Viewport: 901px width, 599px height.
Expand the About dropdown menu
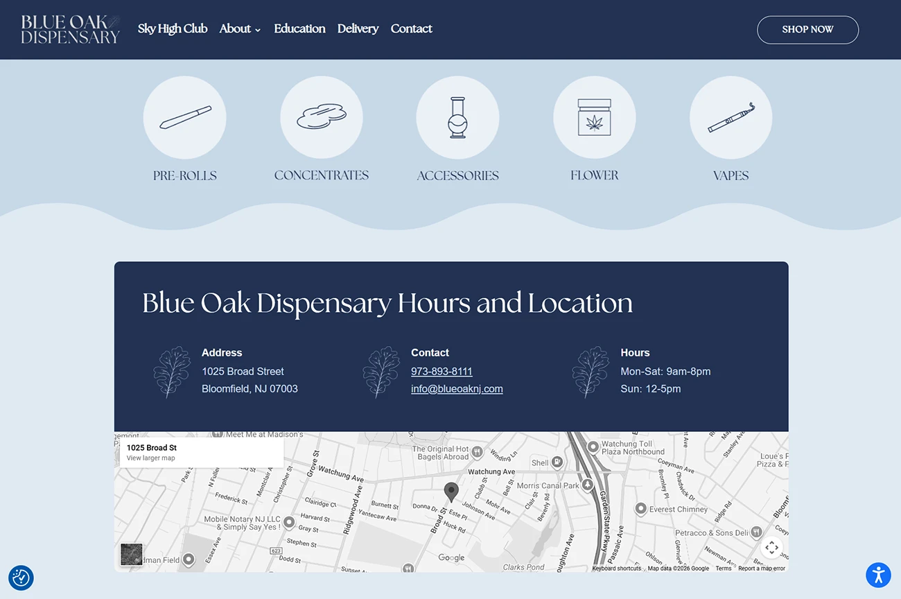pyautogui.click(x=240, y=28)
